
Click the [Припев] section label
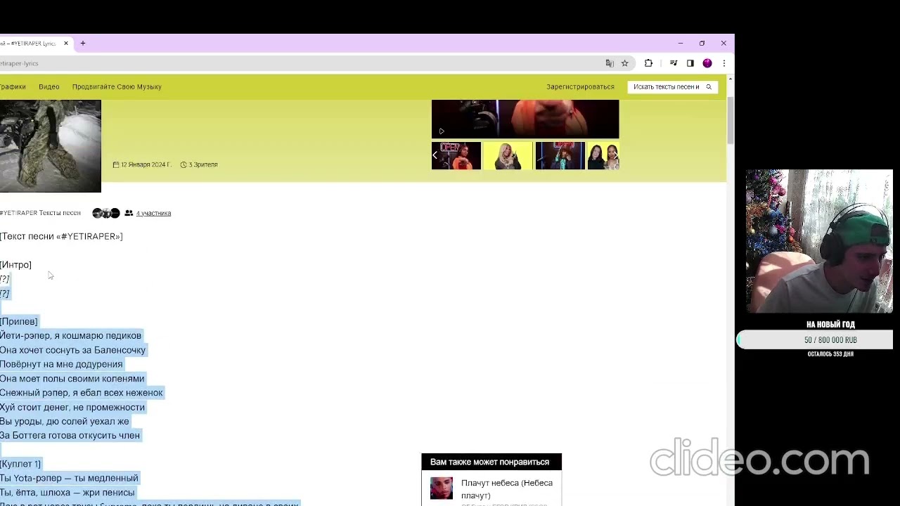click(19, 321)
